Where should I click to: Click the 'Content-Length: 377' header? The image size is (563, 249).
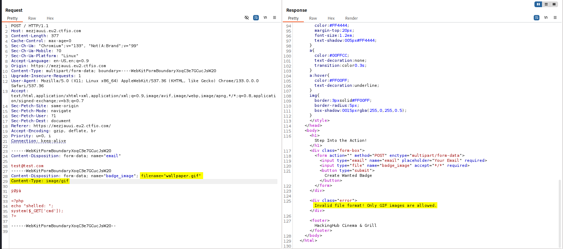[35, 36]
